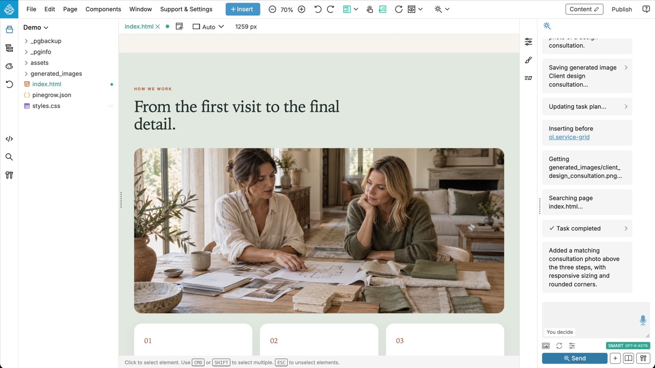Open the tools icon in left sidebar
The image size is (655, 368).
(9, 175)
